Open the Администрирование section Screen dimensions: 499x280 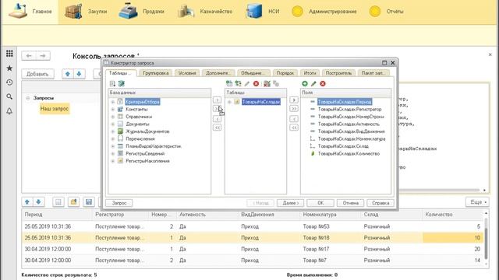(324, 12)
